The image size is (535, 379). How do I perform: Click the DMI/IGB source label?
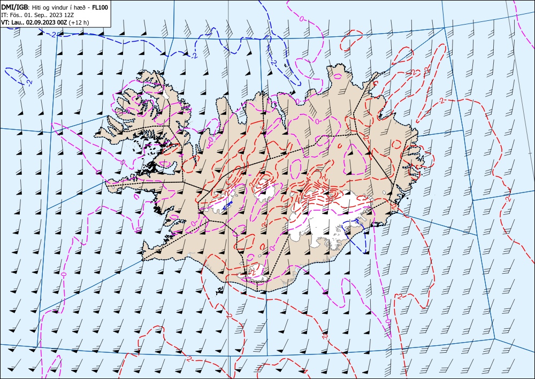15,7
